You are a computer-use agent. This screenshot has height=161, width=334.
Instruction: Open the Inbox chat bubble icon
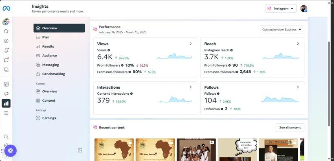click(6, 60)
